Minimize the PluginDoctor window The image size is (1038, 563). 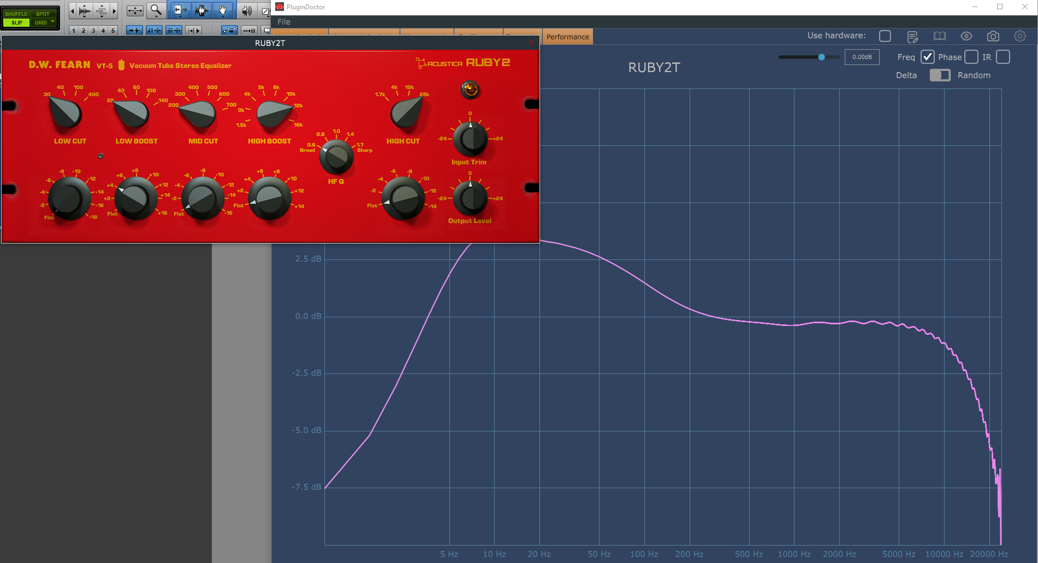click(975, 7)
